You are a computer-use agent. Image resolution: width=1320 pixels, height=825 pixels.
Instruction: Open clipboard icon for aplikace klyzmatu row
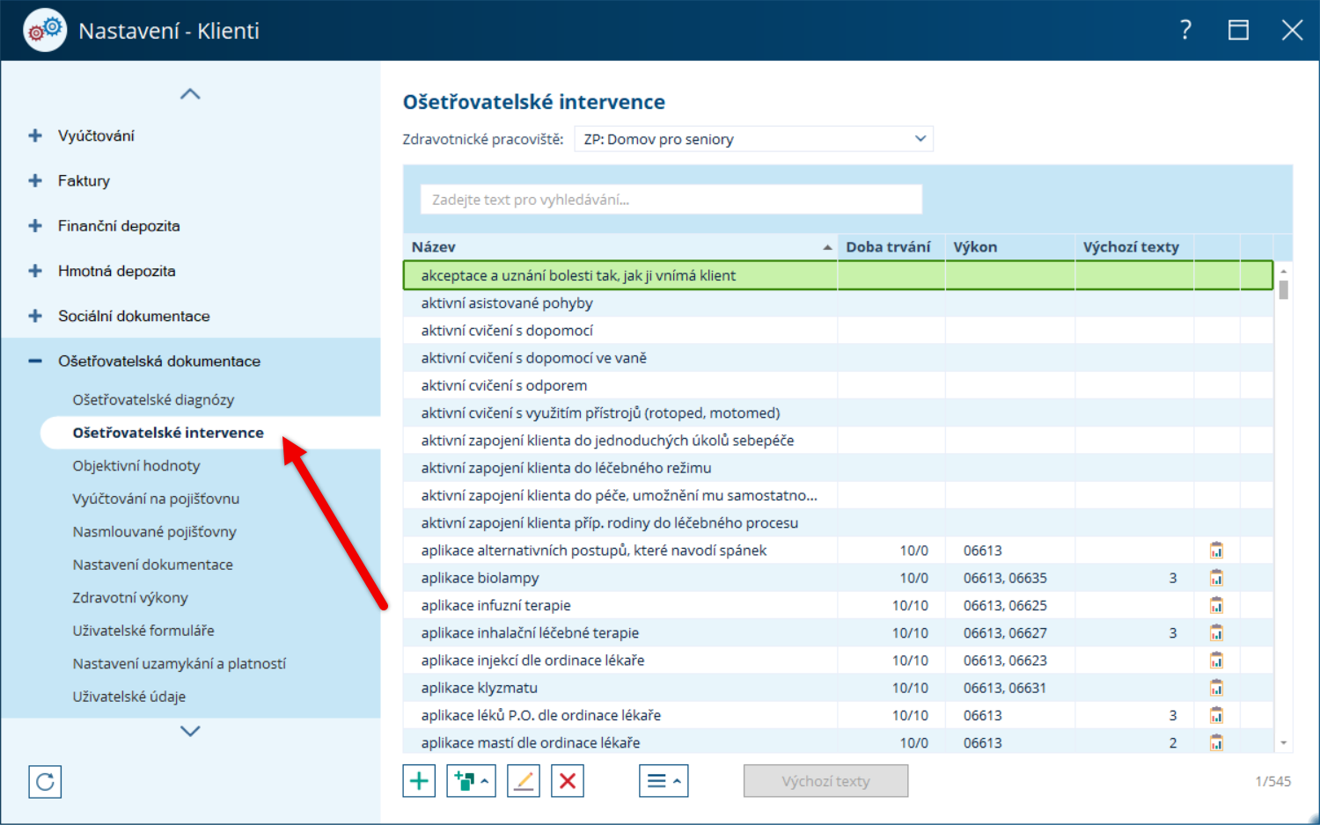pos(1216,688)
